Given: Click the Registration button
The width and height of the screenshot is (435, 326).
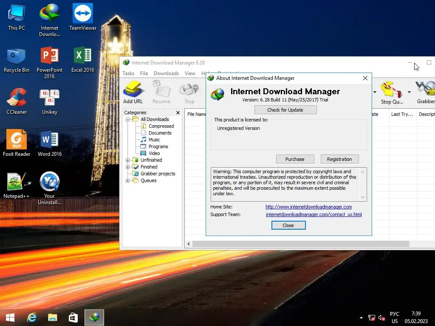Looking at the screenshot, I should [x=339, y=159].
